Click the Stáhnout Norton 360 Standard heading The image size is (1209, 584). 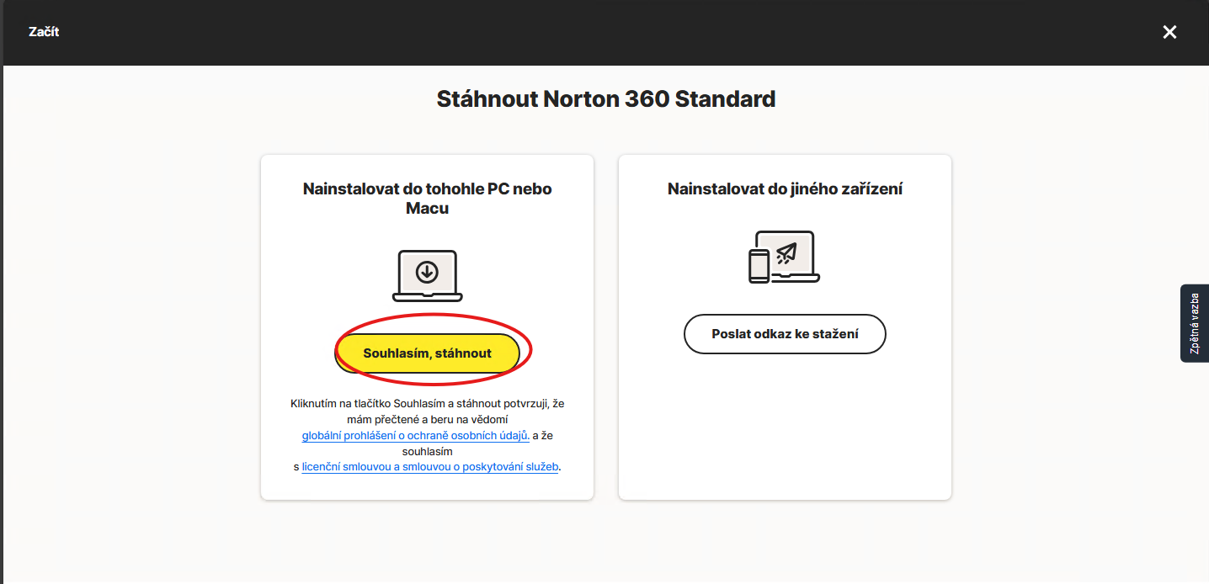pos(606,99)
